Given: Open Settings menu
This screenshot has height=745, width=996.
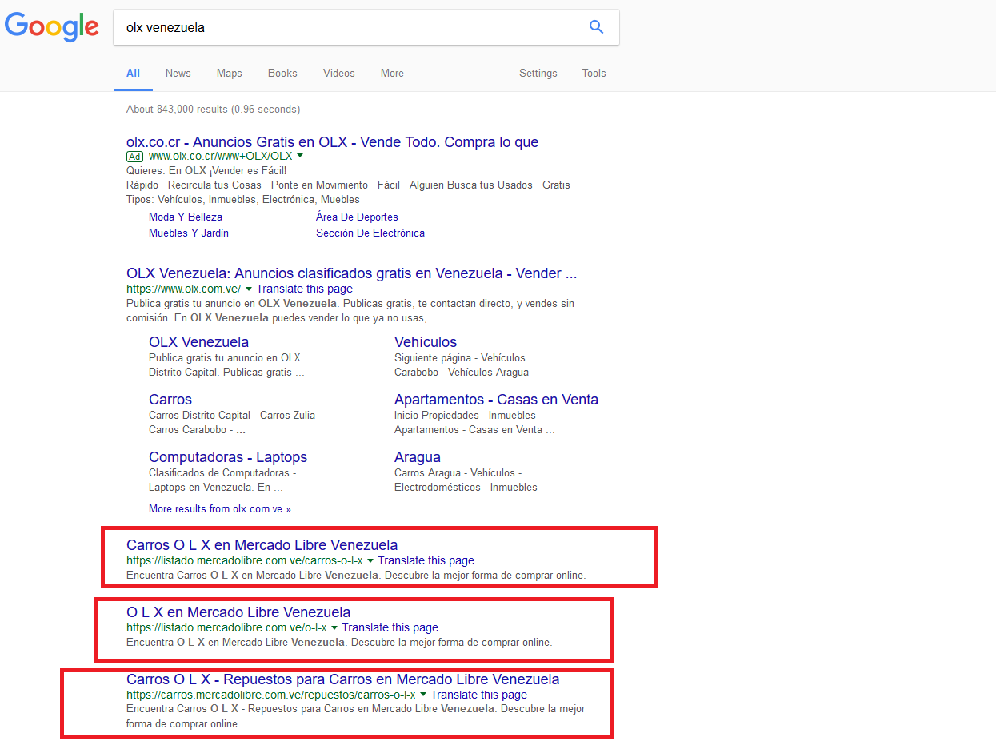Looking at the screenshot, I should [x=538, y=73].
